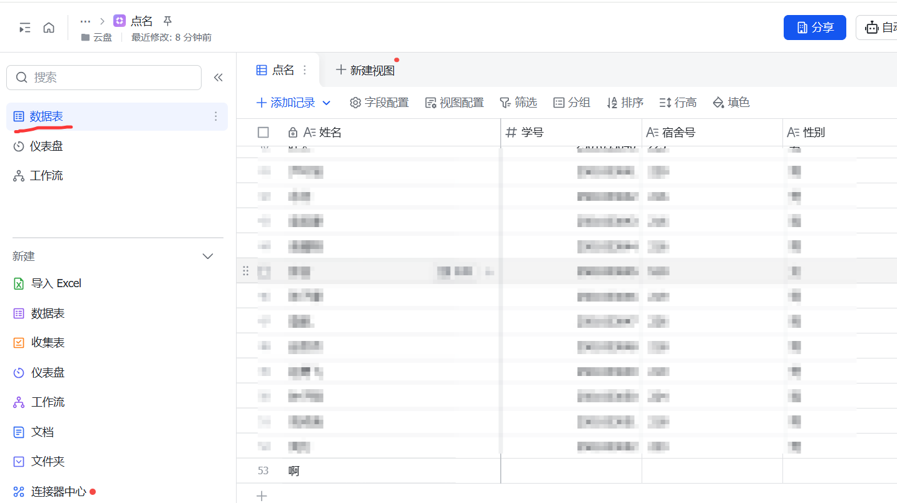Screen dimensions: 897x503
Task: Open the 填色 fill color tool
Action: click(731, 103)
